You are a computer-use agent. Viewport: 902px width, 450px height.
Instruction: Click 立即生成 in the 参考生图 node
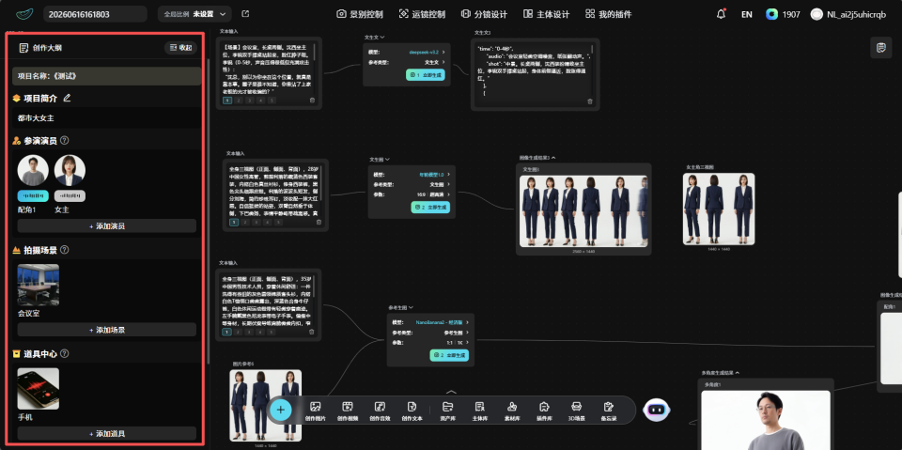pos(449,356)
